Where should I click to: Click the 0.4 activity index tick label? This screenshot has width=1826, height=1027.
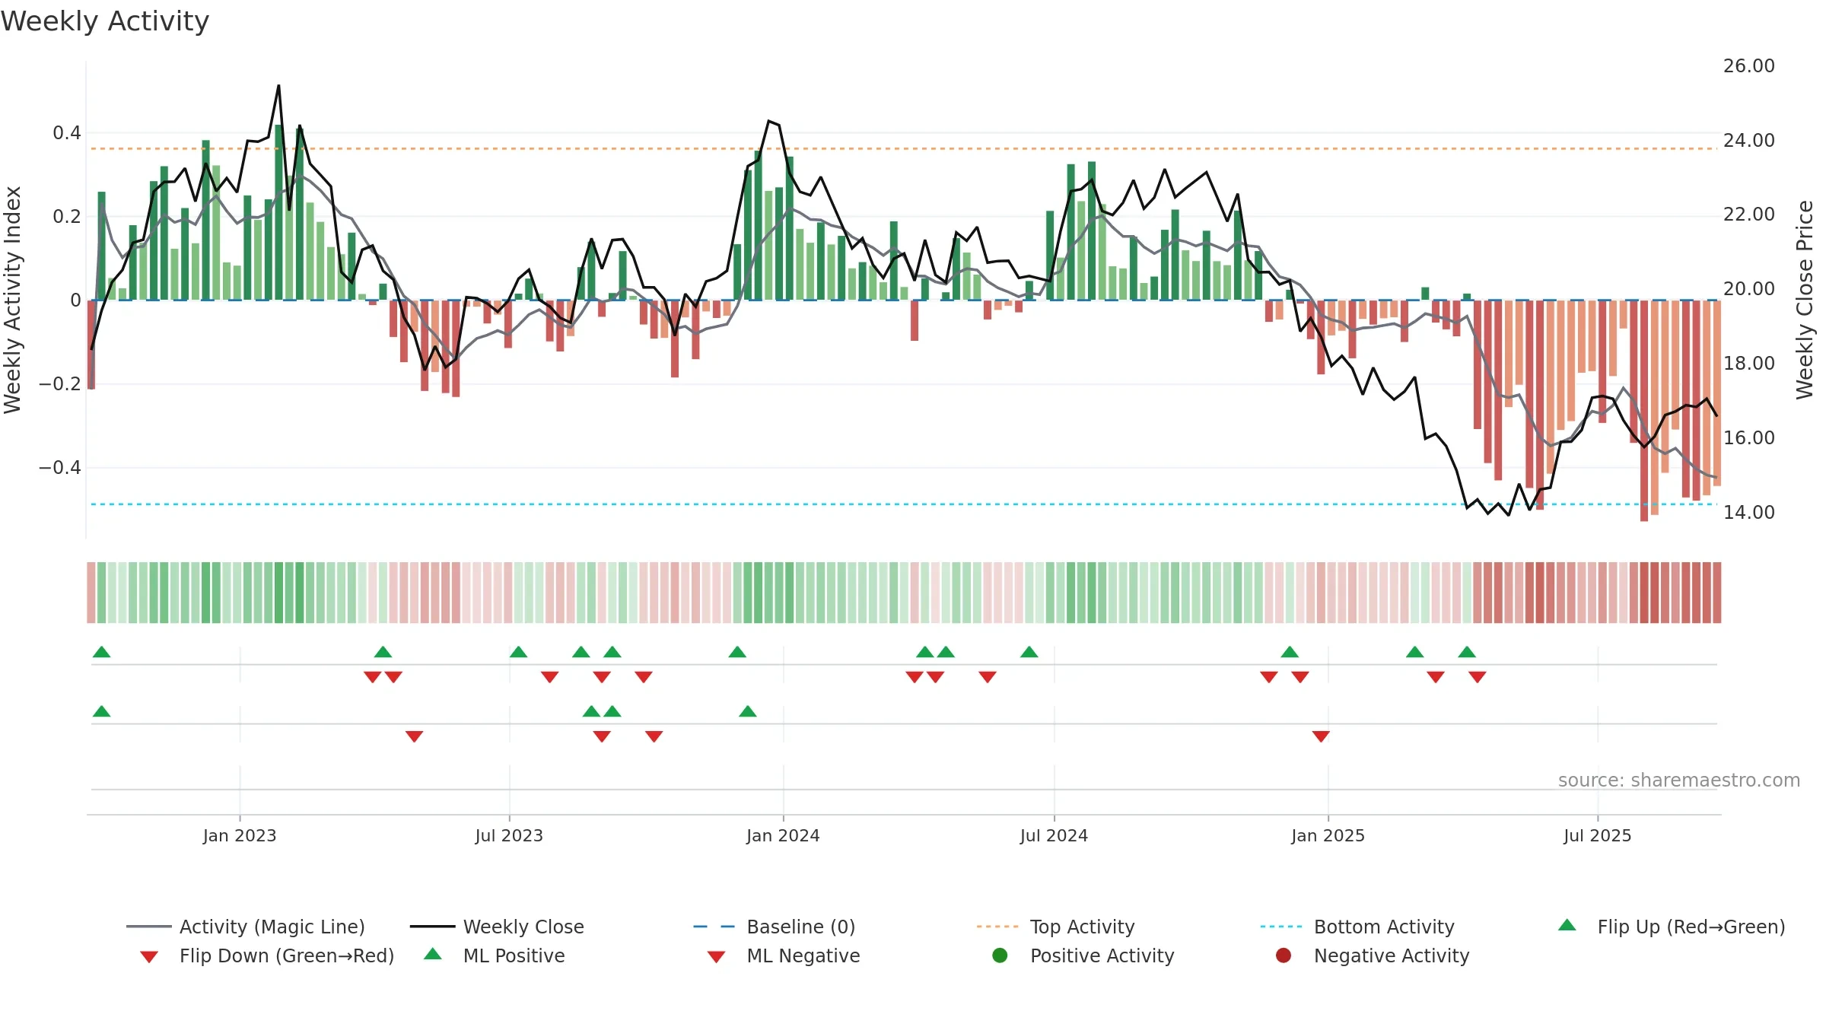(x=67, y=133)
